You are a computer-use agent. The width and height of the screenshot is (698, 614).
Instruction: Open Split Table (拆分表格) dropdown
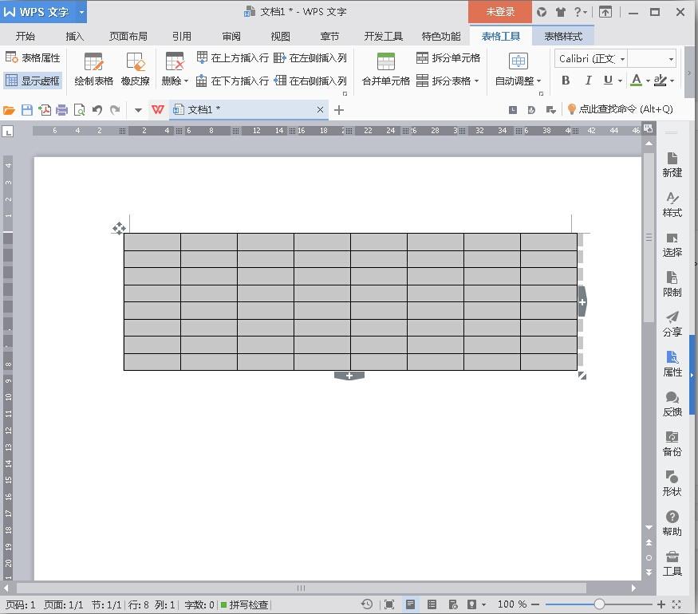[448, 81]
